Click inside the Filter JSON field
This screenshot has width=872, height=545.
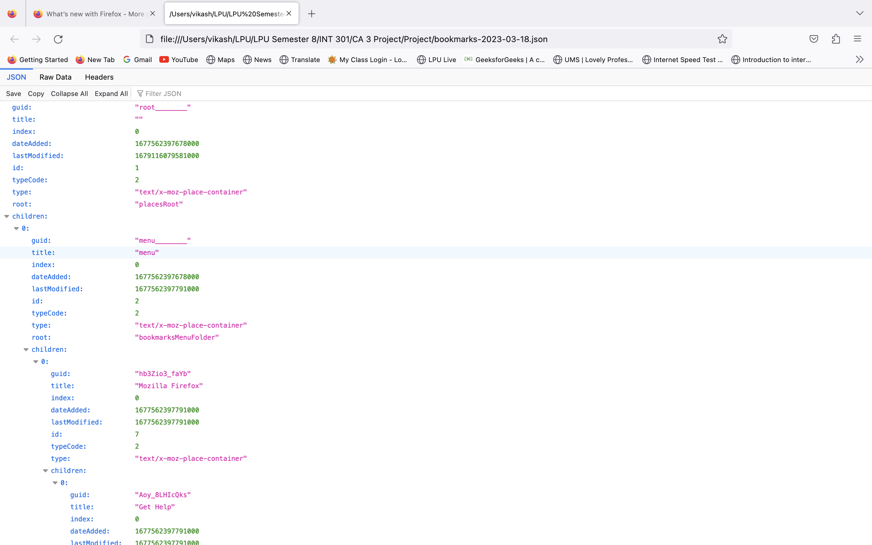pyautogui.click(x=166, y=93)
